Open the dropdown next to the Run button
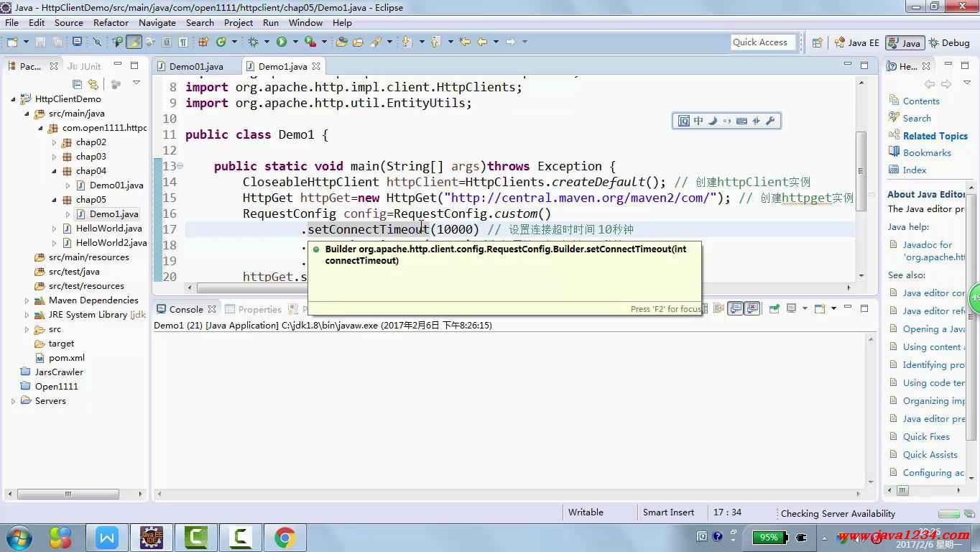This screenshot has height=552, width=980. coord(295,42)
